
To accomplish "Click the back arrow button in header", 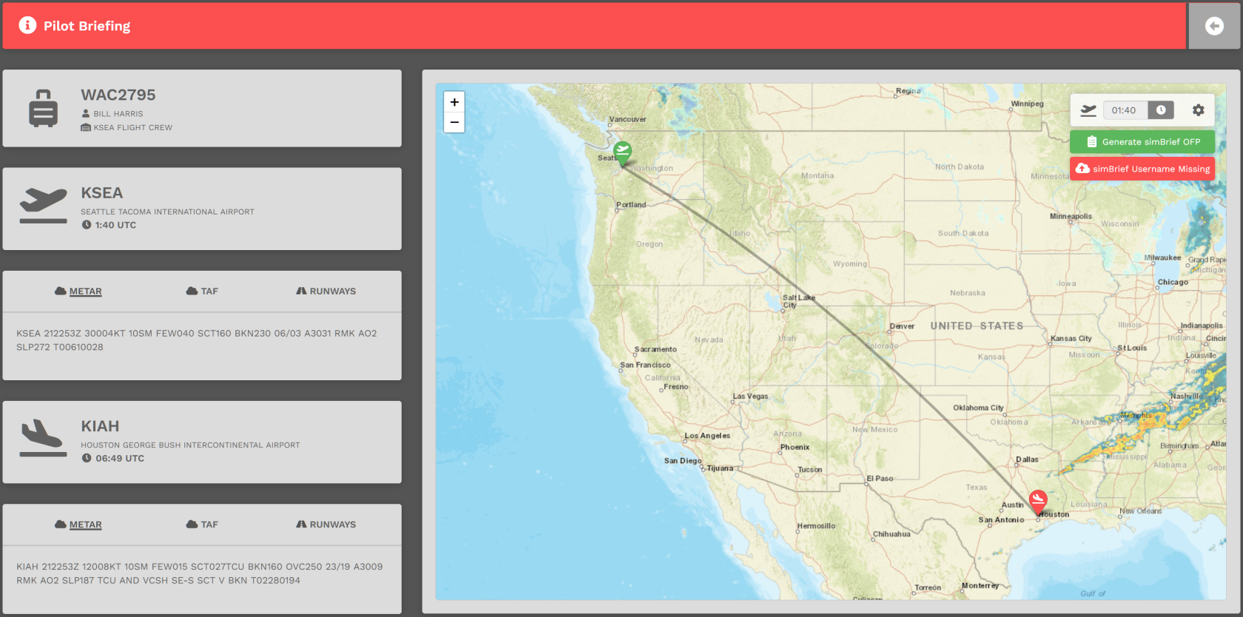I will (x=1214, y=26).
